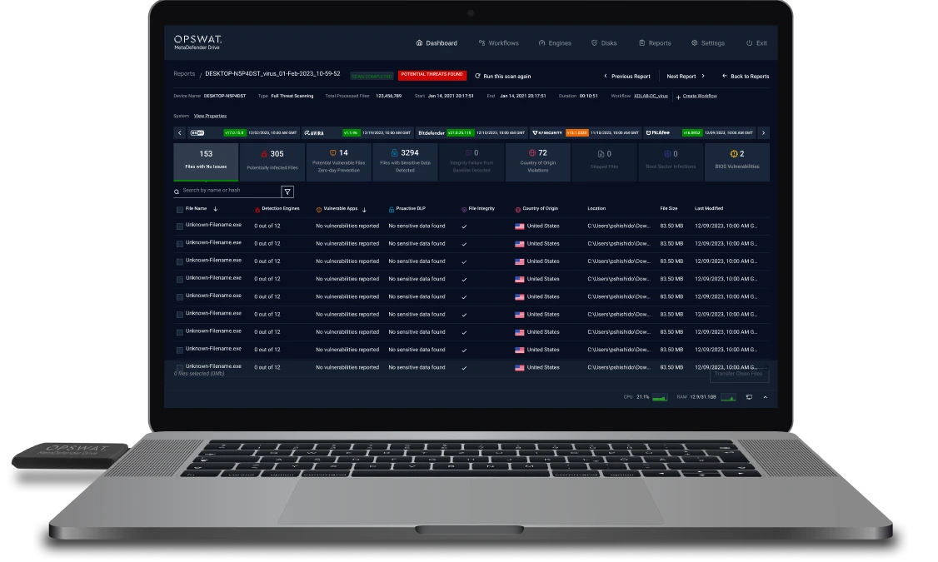Select the Skipped Files card
The image size is (938, 562).
[x=604, y=162]
